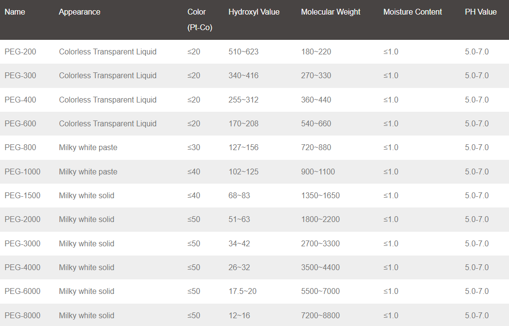Select molecular weight 1800~2200
The height and width of the screenshot is (326, 509).
pos(321,220)
